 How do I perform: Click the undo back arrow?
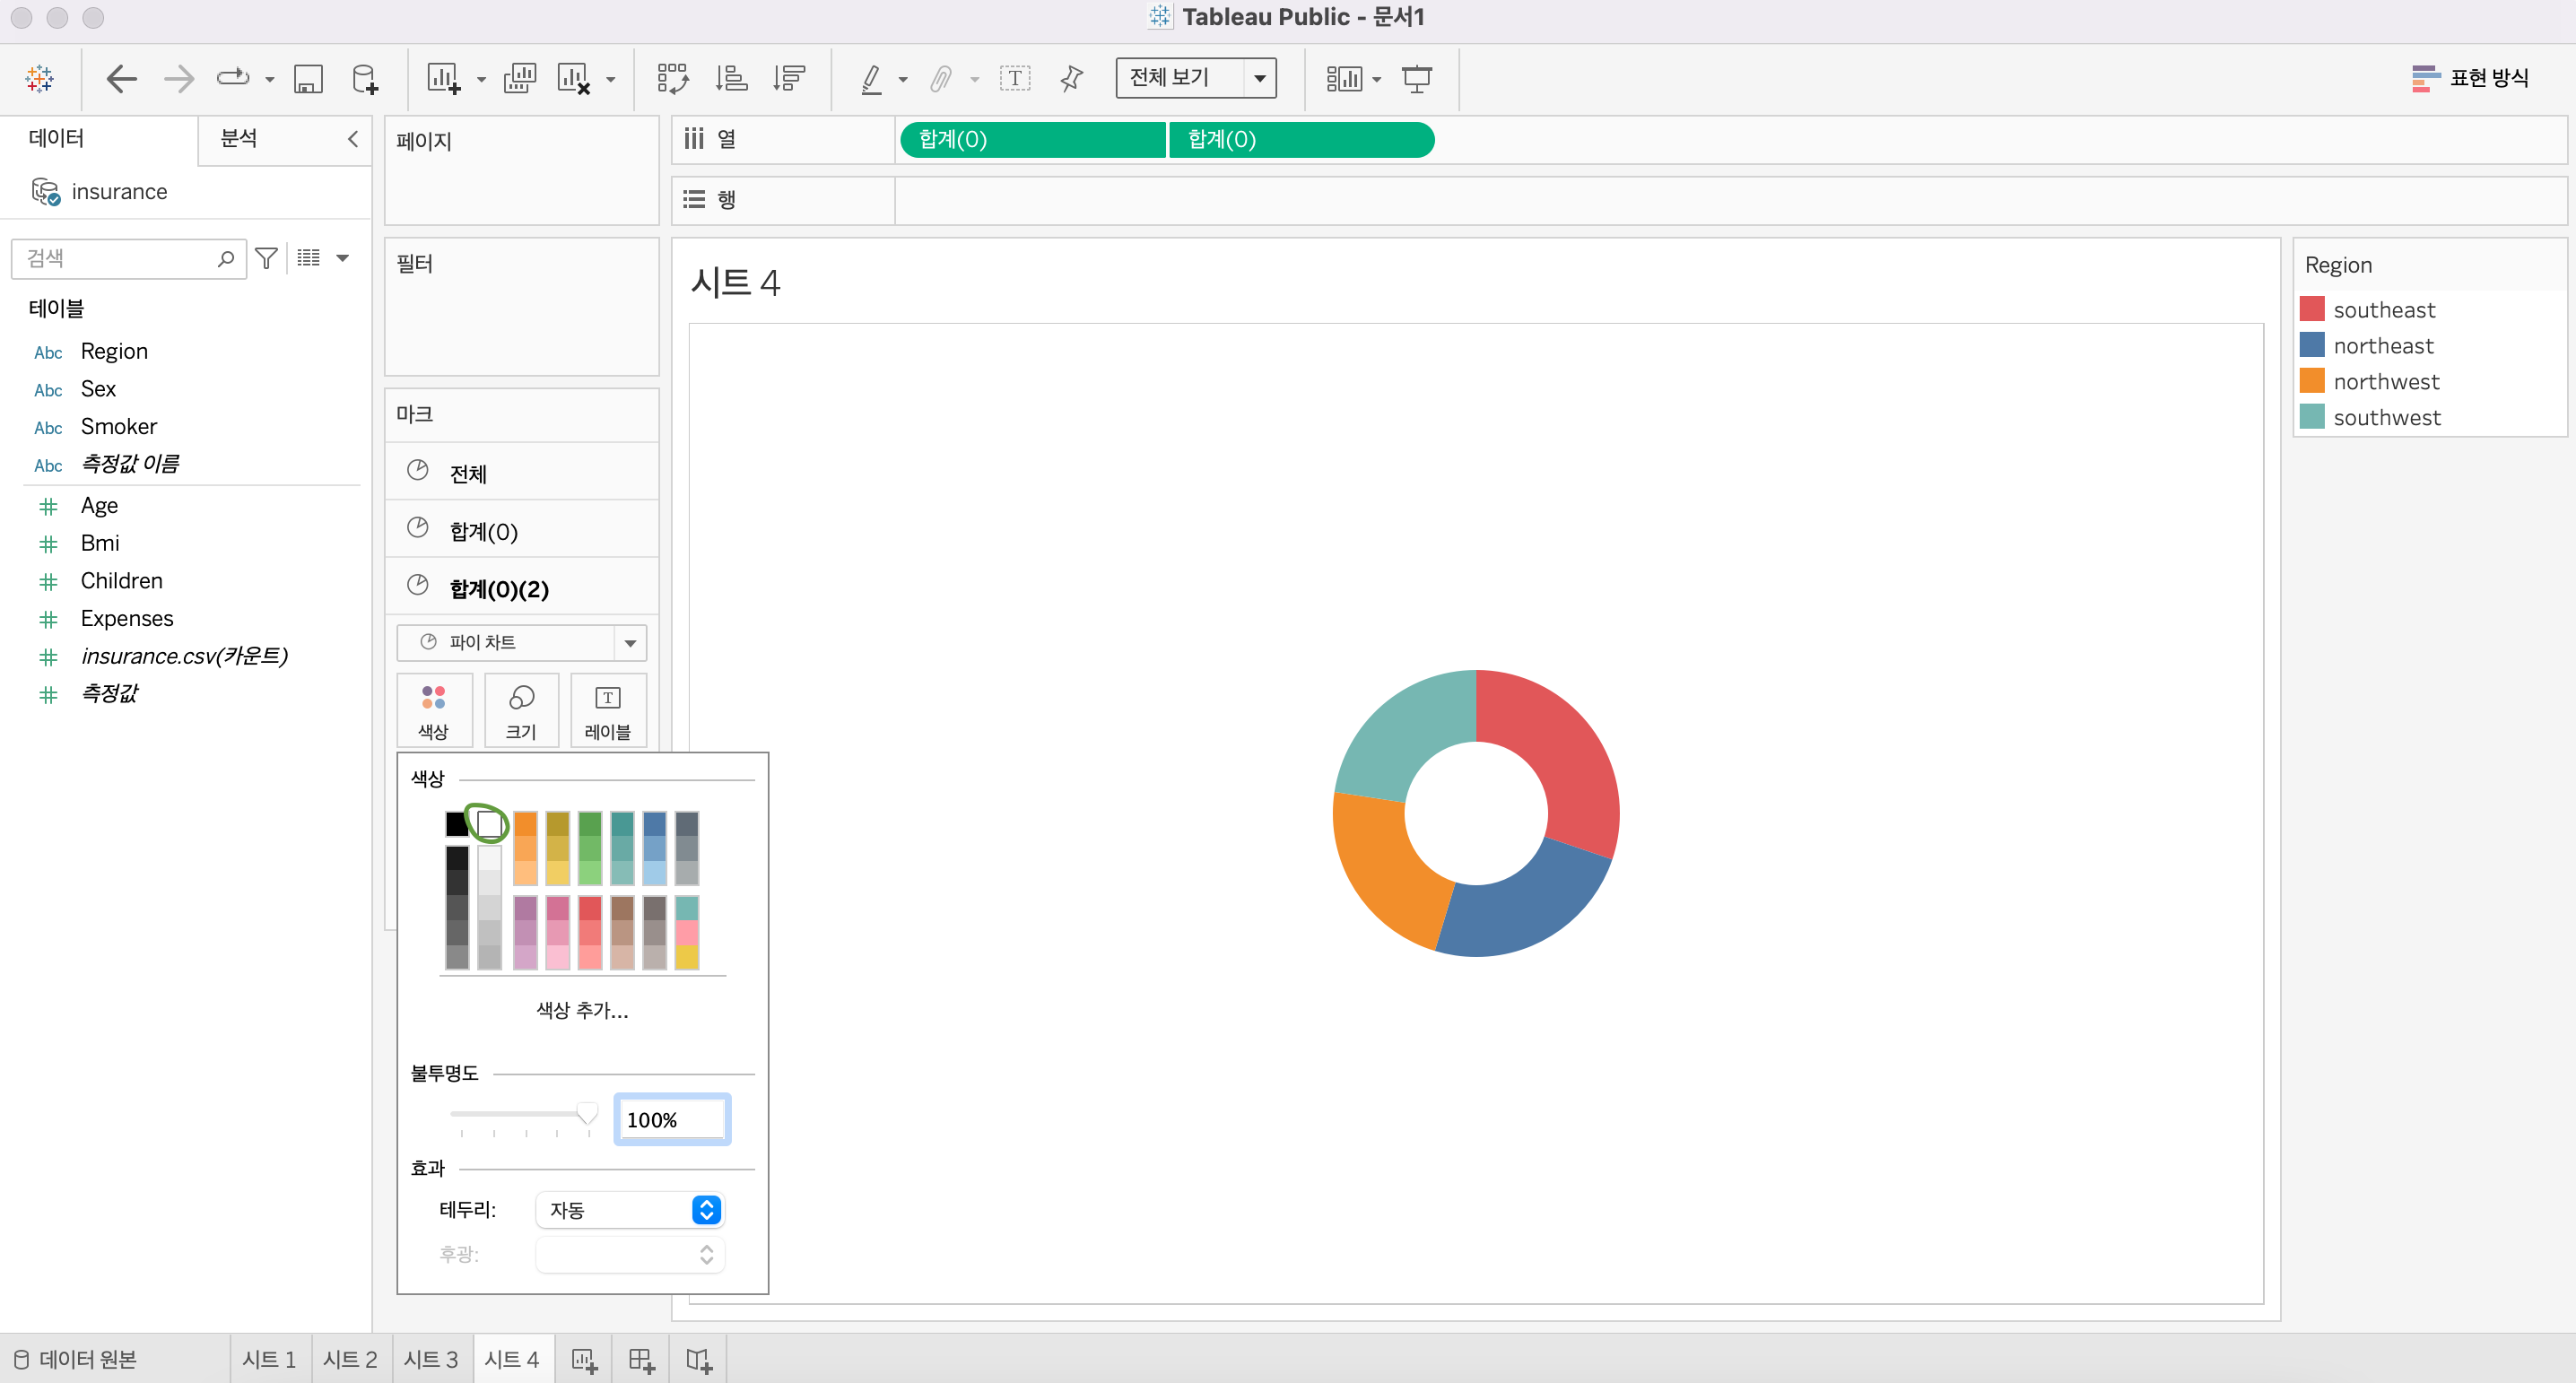(121, 78)
